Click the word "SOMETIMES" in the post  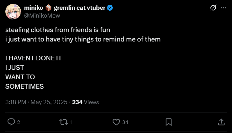point(24,86)
